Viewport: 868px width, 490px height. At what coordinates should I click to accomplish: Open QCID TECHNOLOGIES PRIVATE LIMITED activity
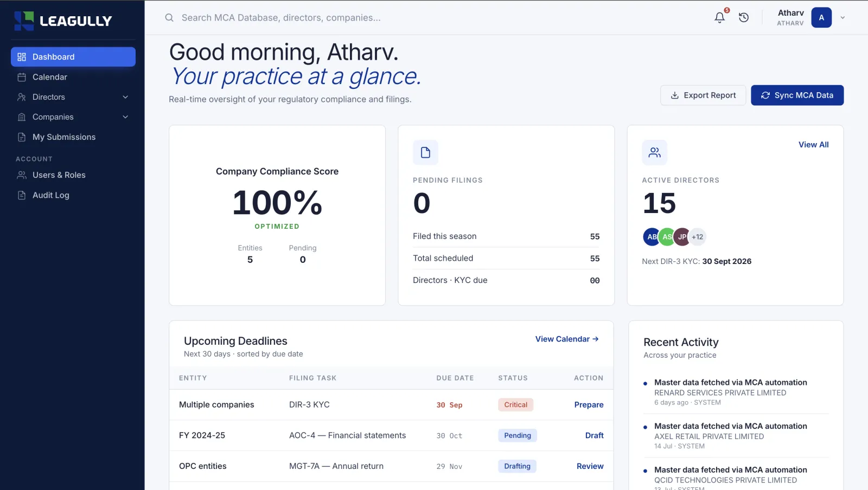(x=736, y=478)
